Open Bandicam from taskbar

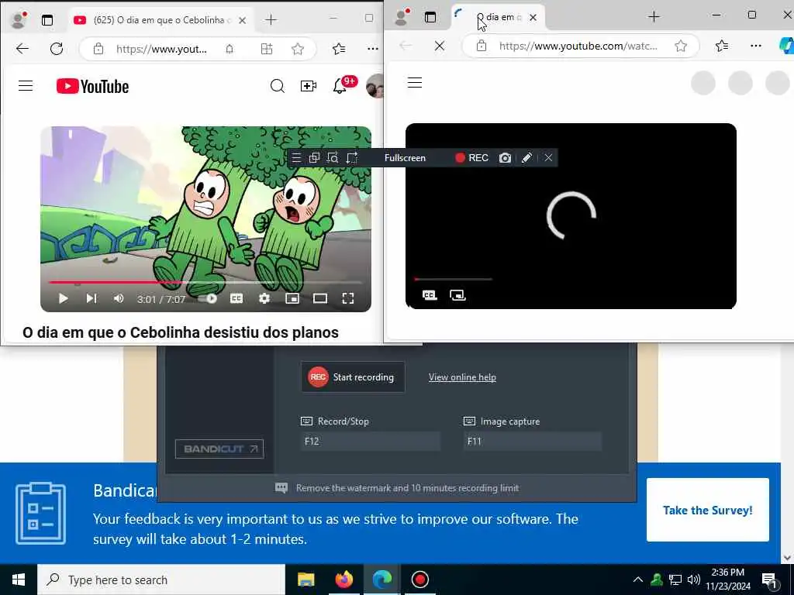pyautogui.click(x=419, y=580)
